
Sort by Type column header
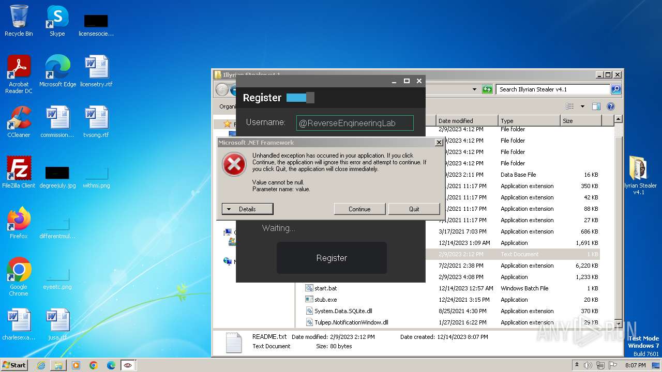tap(529, 121)
